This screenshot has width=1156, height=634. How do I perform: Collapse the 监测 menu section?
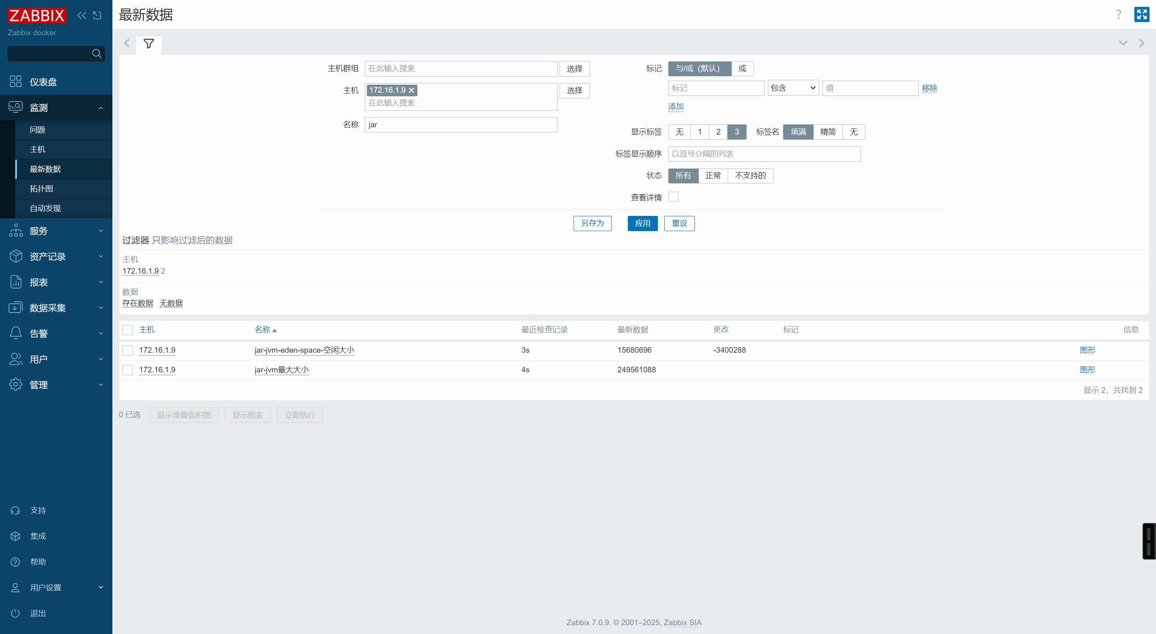[101, 108]
